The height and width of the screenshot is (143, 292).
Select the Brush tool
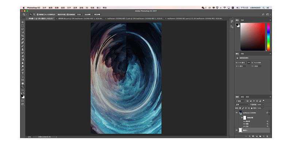[x=23, y=46]
